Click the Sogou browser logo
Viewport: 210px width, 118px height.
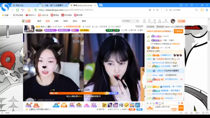coord(5,8)
